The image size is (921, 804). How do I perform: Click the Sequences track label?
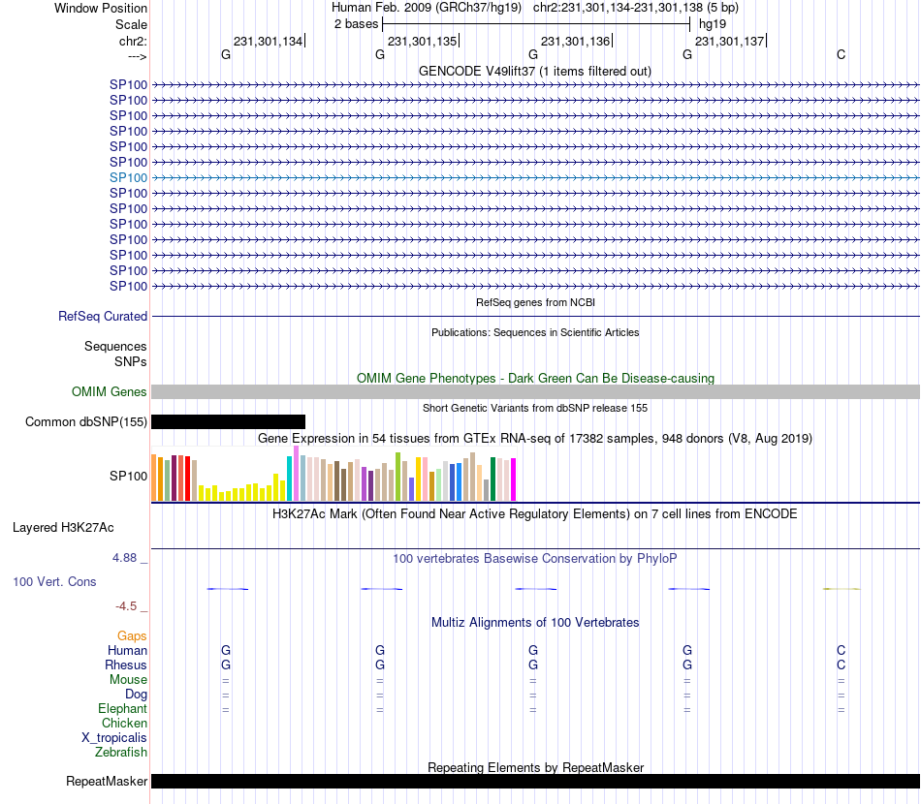coord(115,346)
